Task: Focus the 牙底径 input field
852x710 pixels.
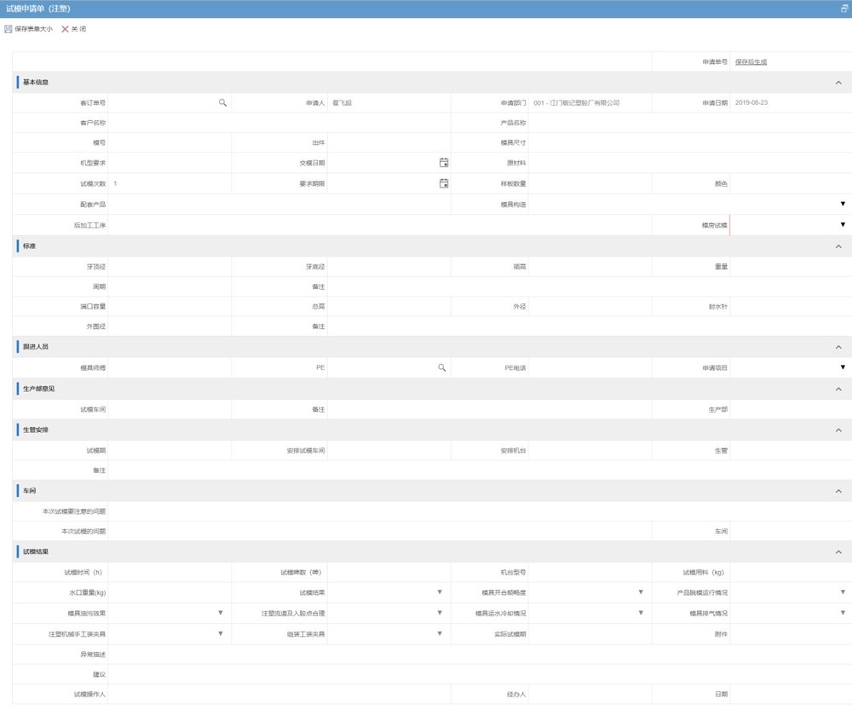Action: [x=389, y=267]
